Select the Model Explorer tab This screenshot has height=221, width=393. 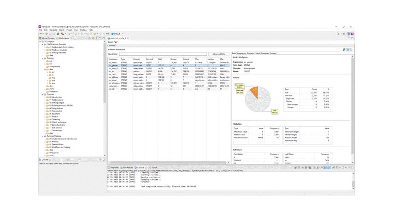point(47,38)
